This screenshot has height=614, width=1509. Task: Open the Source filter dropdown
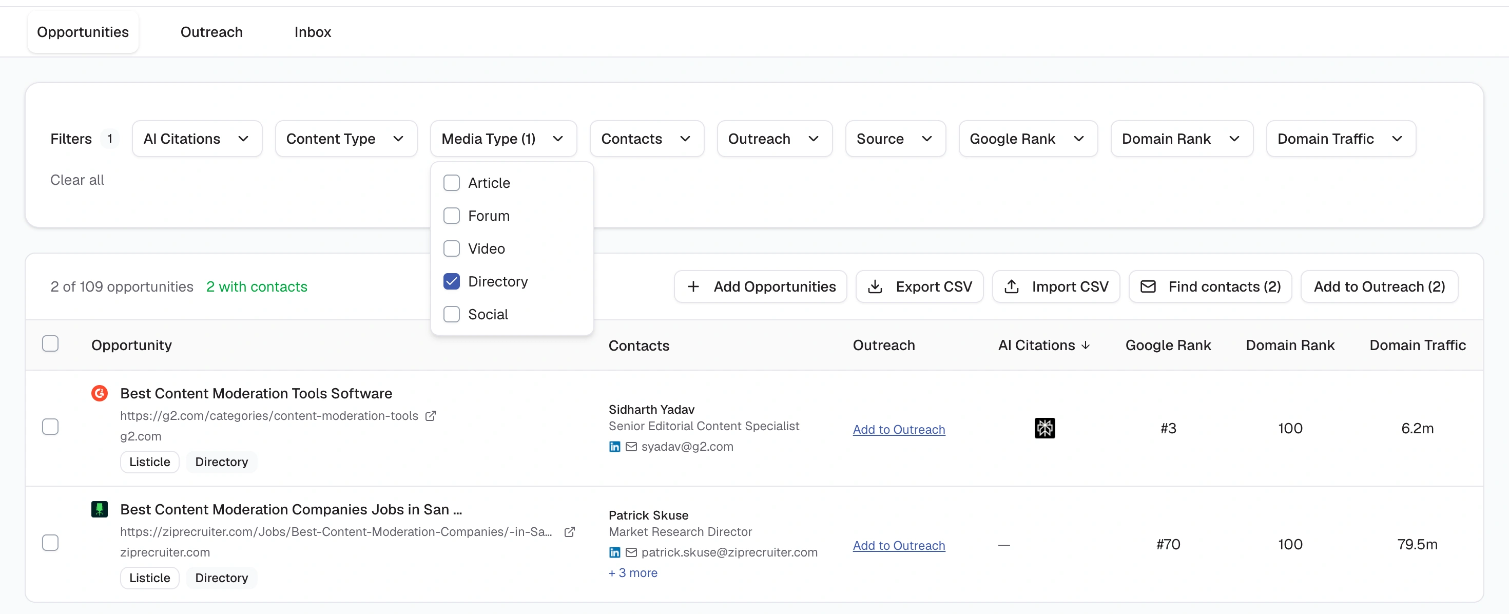pyautogui.click(x=895, y=139)
